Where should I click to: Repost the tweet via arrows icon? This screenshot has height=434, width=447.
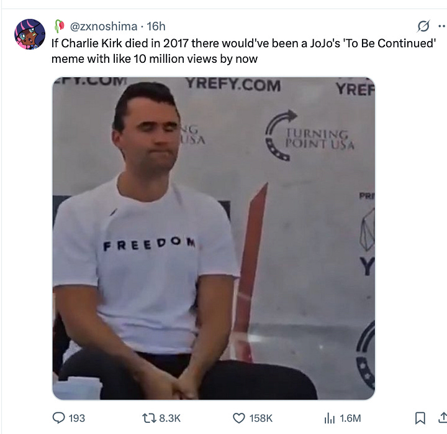pos(149,418)
